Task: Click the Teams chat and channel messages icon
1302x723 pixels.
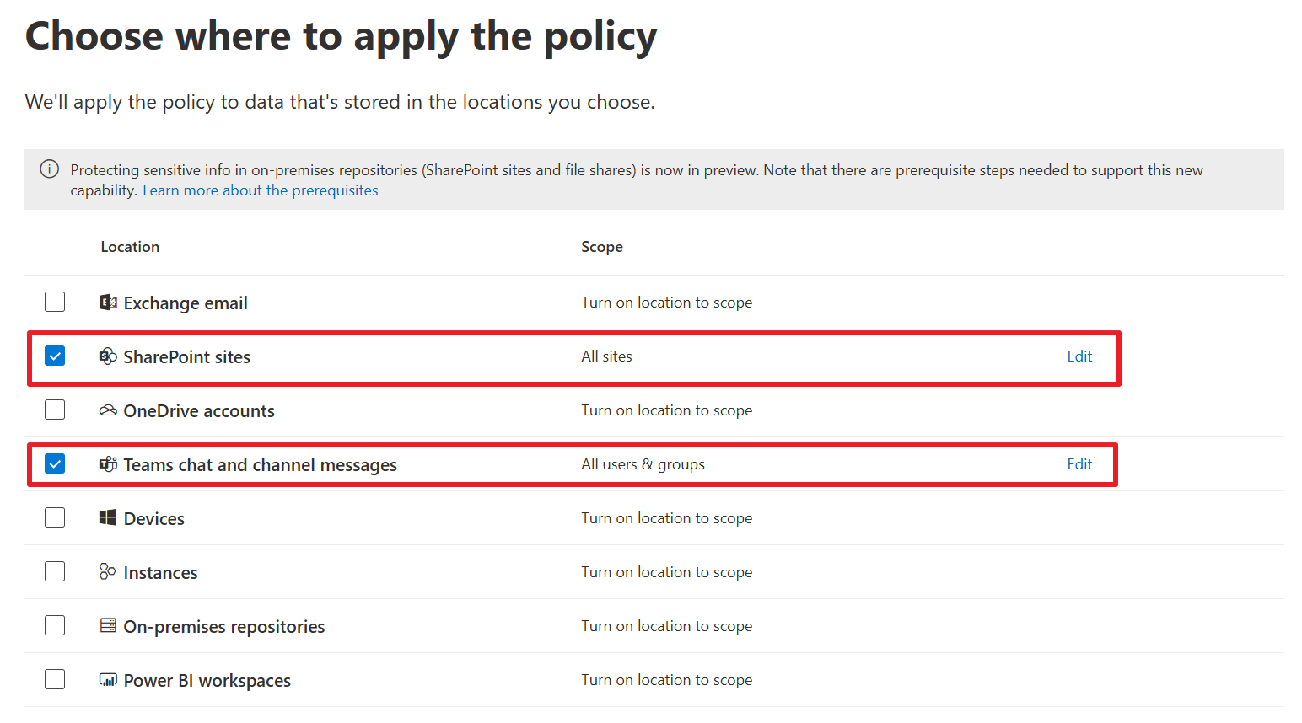Action: coord(108,463)
